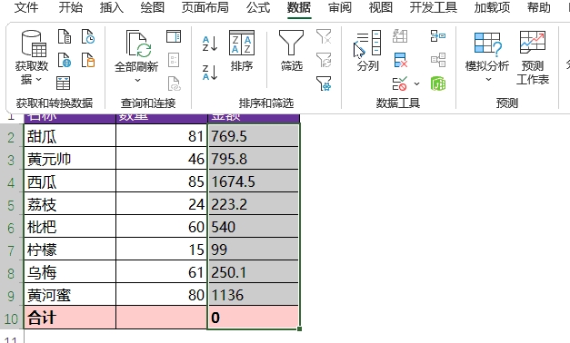Open the 文件 tab
The image size is (570, 343).
[x=25, y=7]
